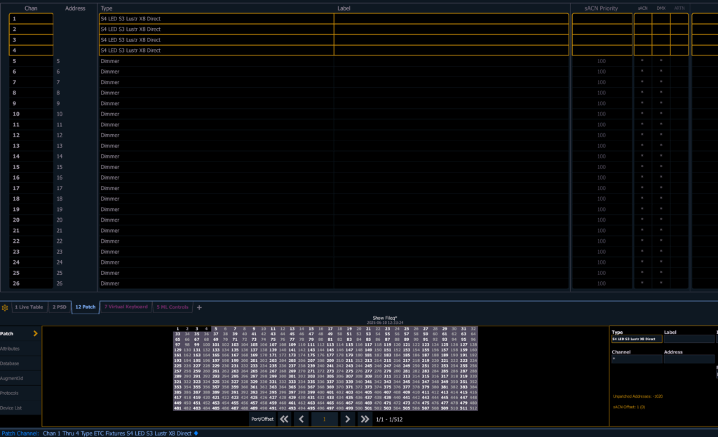Click Type cell of channel 3
The height and width of the screenshot is (437, 718).
click(216, 40)
